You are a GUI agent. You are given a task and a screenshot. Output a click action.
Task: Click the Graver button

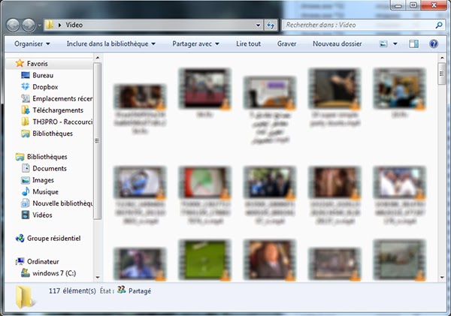(287, 44)
